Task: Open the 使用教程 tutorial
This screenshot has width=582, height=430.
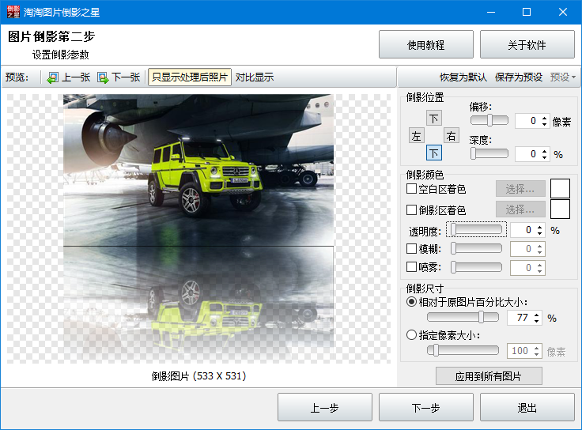Action: click(x=426, y=45)
